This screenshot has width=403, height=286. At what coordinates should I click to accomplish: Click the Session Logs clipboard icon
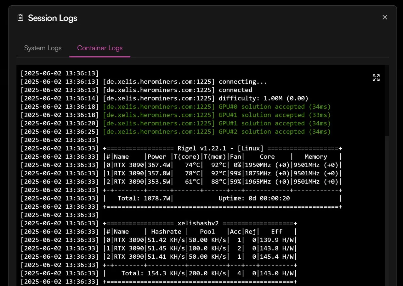pyautogui.click(x=20, y=18)
